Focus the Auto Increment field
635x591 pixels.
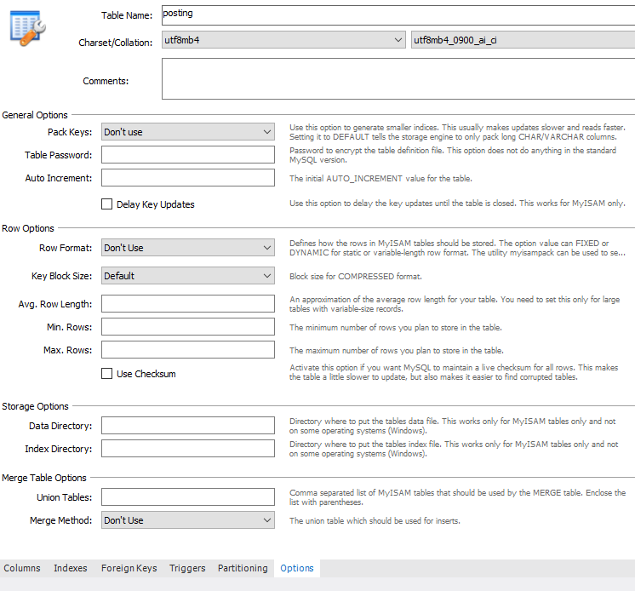[x=188, y=178]
